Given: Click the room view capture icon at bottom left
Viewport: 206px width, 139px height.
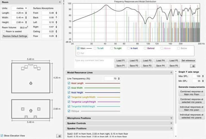Looking at the screenshot, I should pyautogui.click(x=58, y=135).
